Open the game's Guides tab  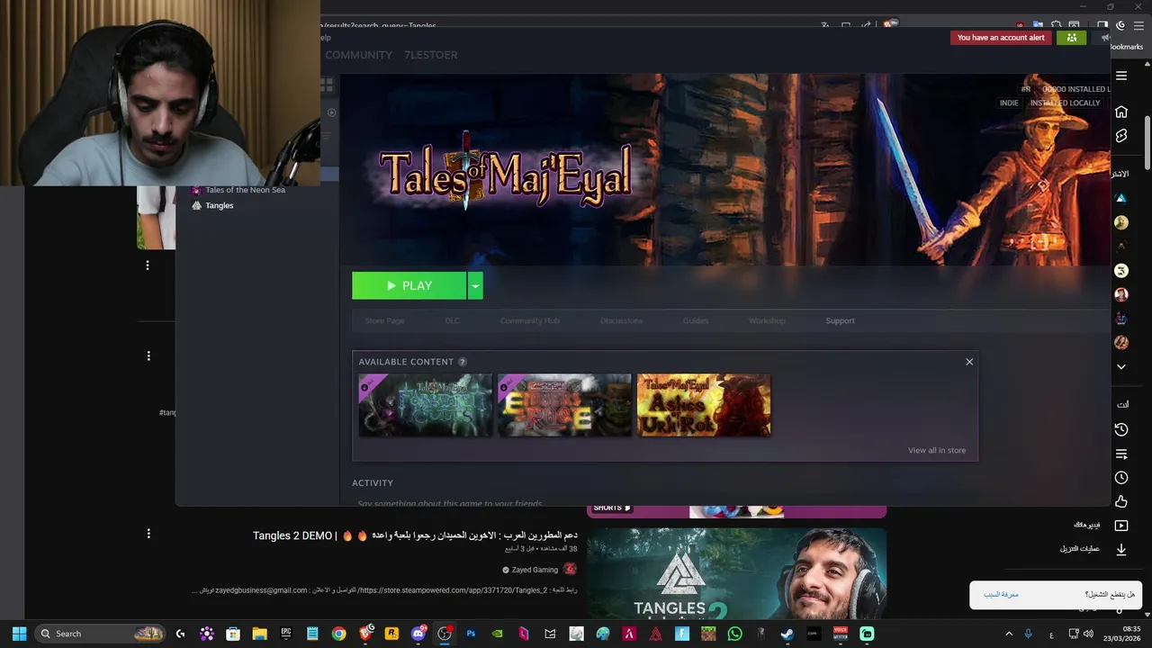point(696,320)
